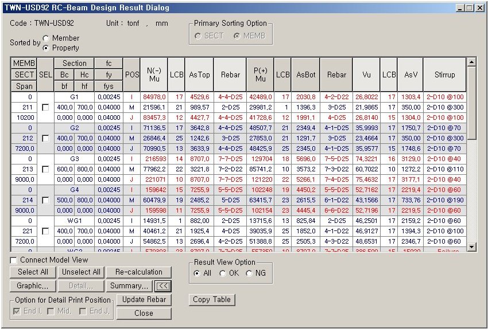Enable the Connect Model View checkbox
Image resolution: width=488 pixels, height=329 pixels.
pyautogui.click(x=14, y=260)
